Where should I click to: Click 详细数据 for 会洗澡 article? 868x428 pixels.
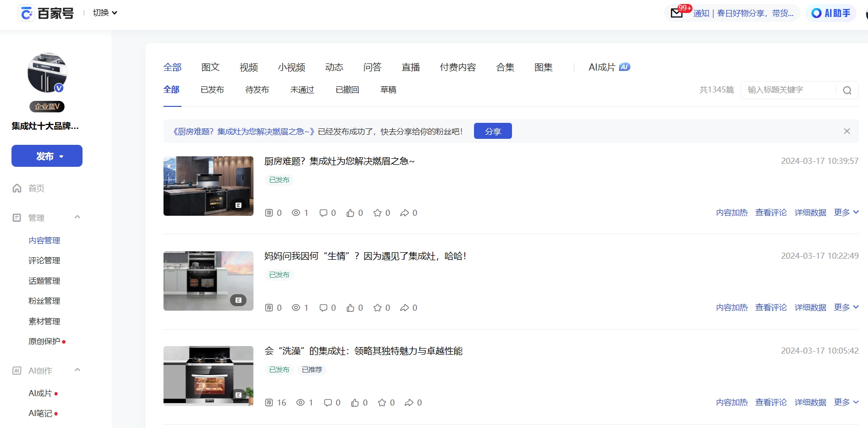click(x=810, y=403)
